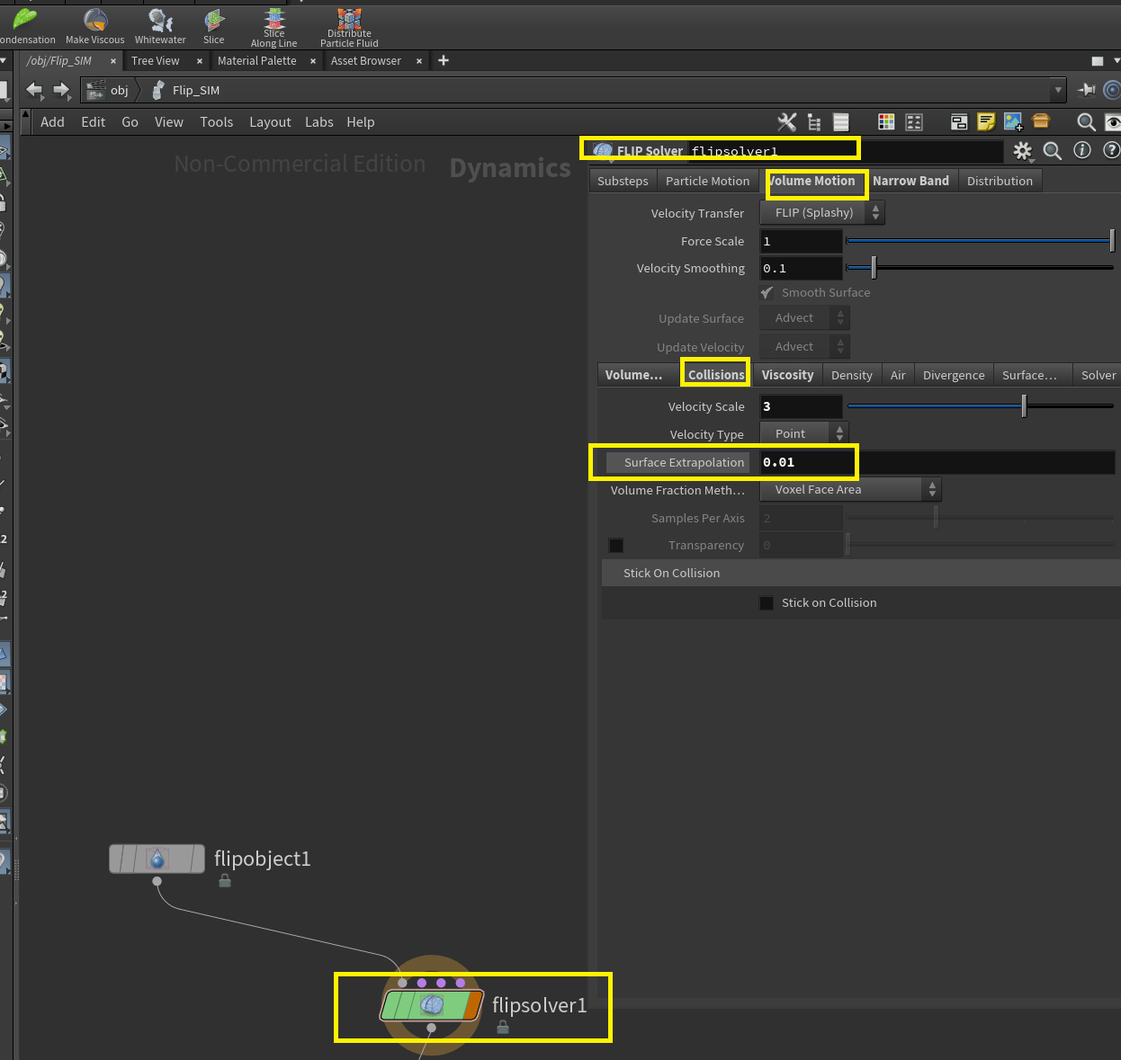Toggle the bypass flag on flipsolver1 node
This screenshot has height=1060, width=1121.
pyautogui.click(x=390, y=1005)
